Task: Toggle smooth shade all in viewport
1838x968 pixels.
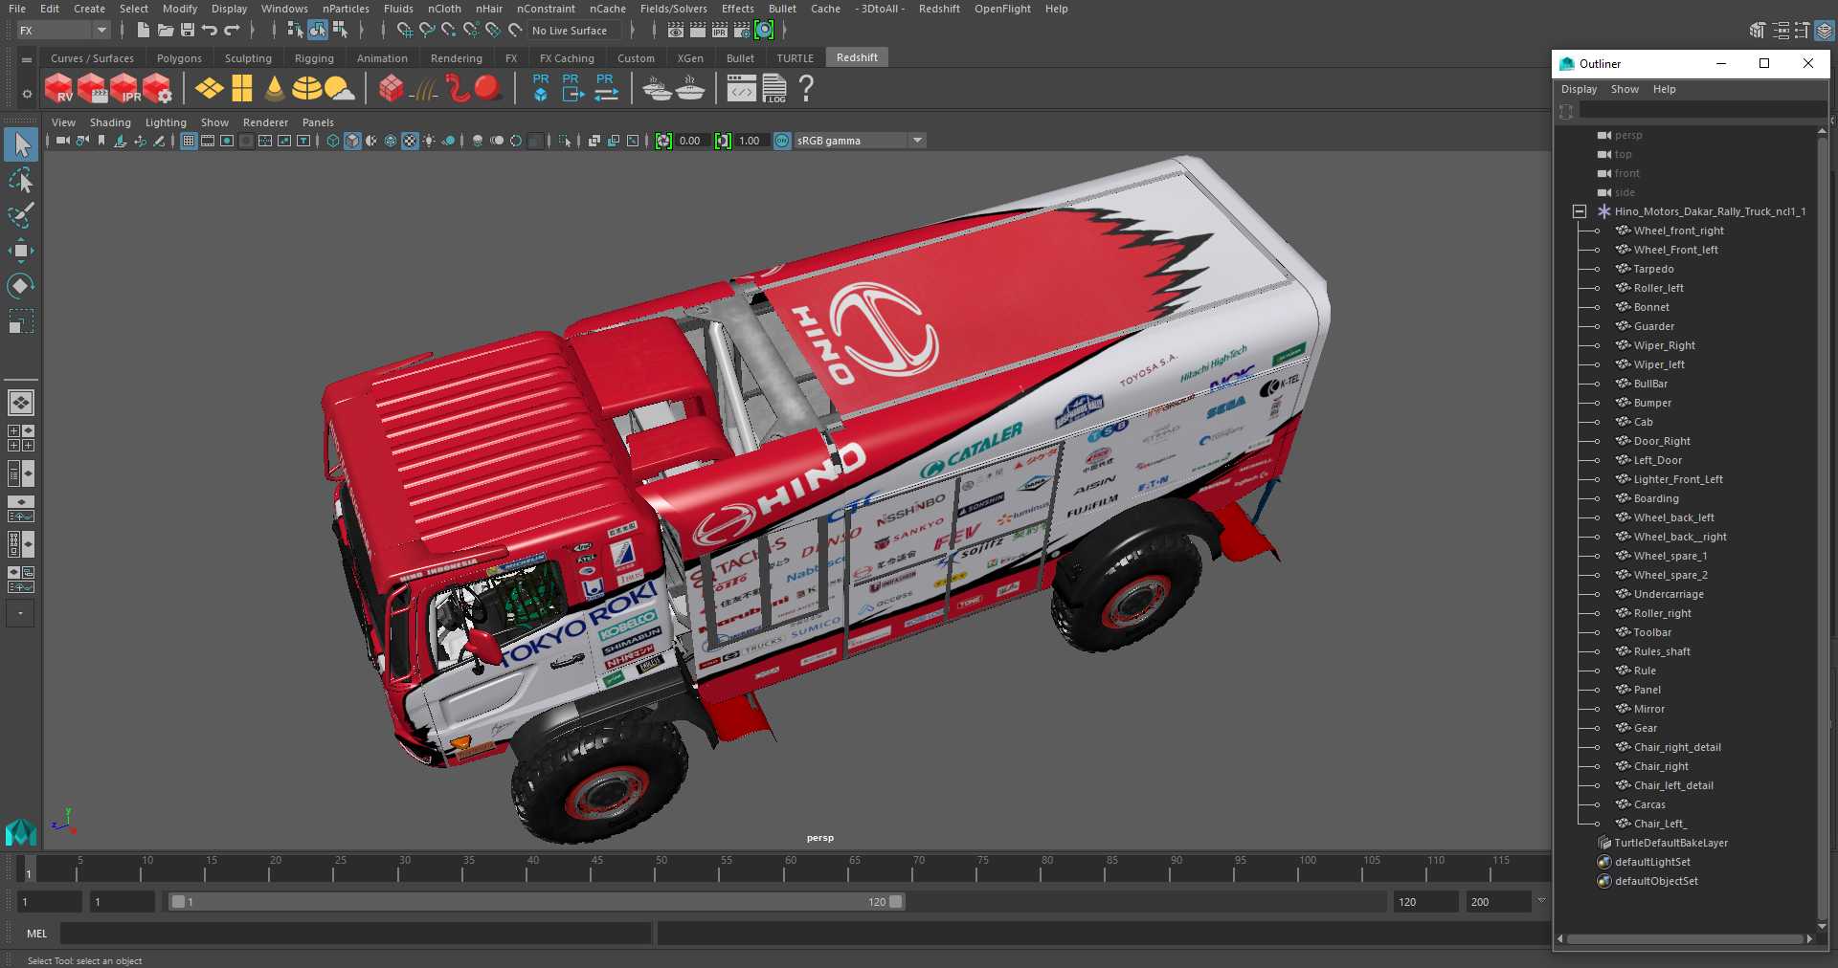Action: [352, 141]
